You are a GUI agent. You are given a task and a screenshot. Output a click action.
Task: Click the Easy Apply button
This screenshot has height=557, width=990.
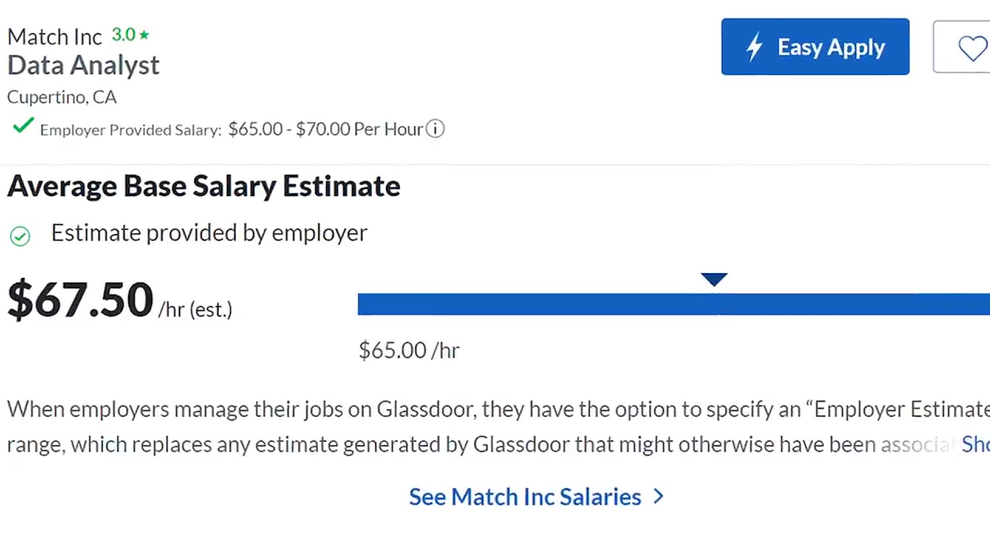click(x=815, y=47)
